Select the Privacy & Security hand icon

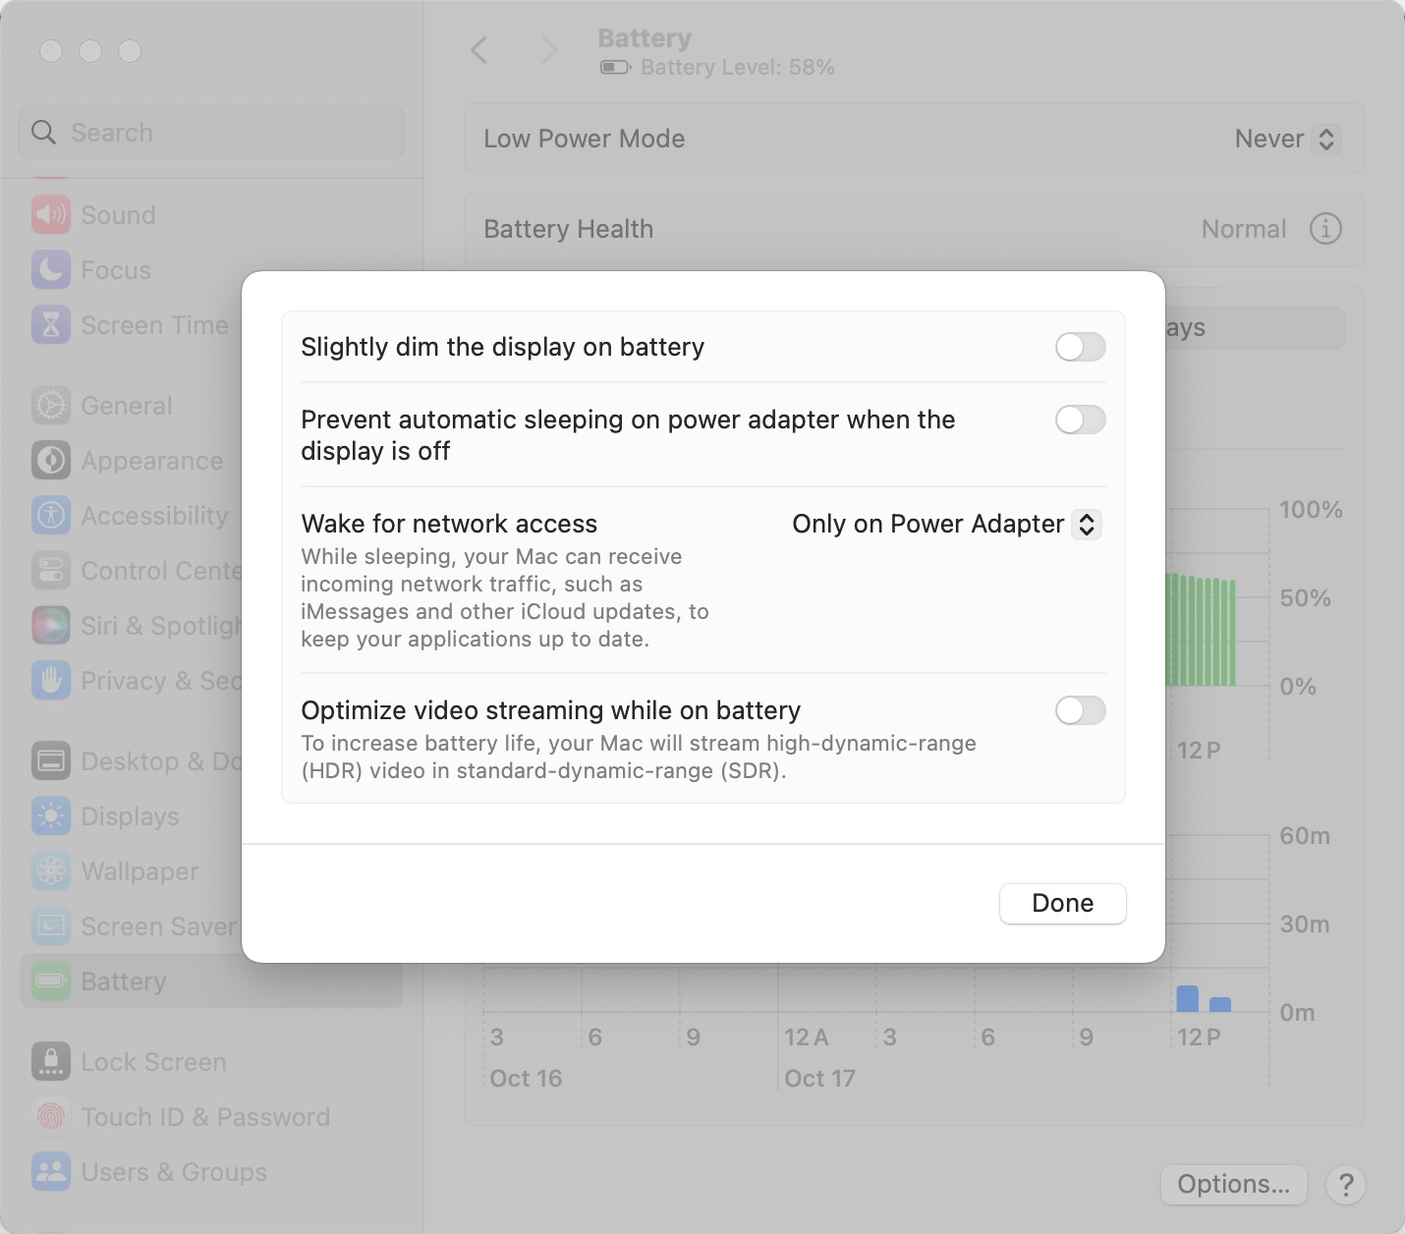click(50, 681)
